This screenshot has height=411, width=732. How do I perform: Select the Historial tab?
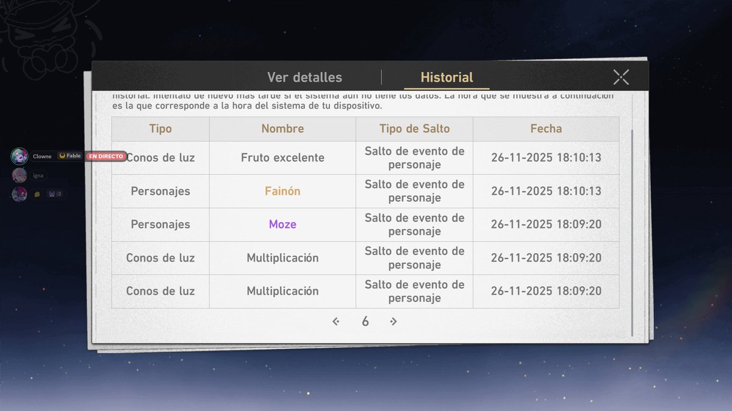447,77
